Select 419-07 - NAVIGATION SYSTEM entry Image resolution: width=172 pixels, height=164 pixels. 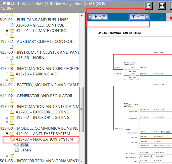coord(44,139)
